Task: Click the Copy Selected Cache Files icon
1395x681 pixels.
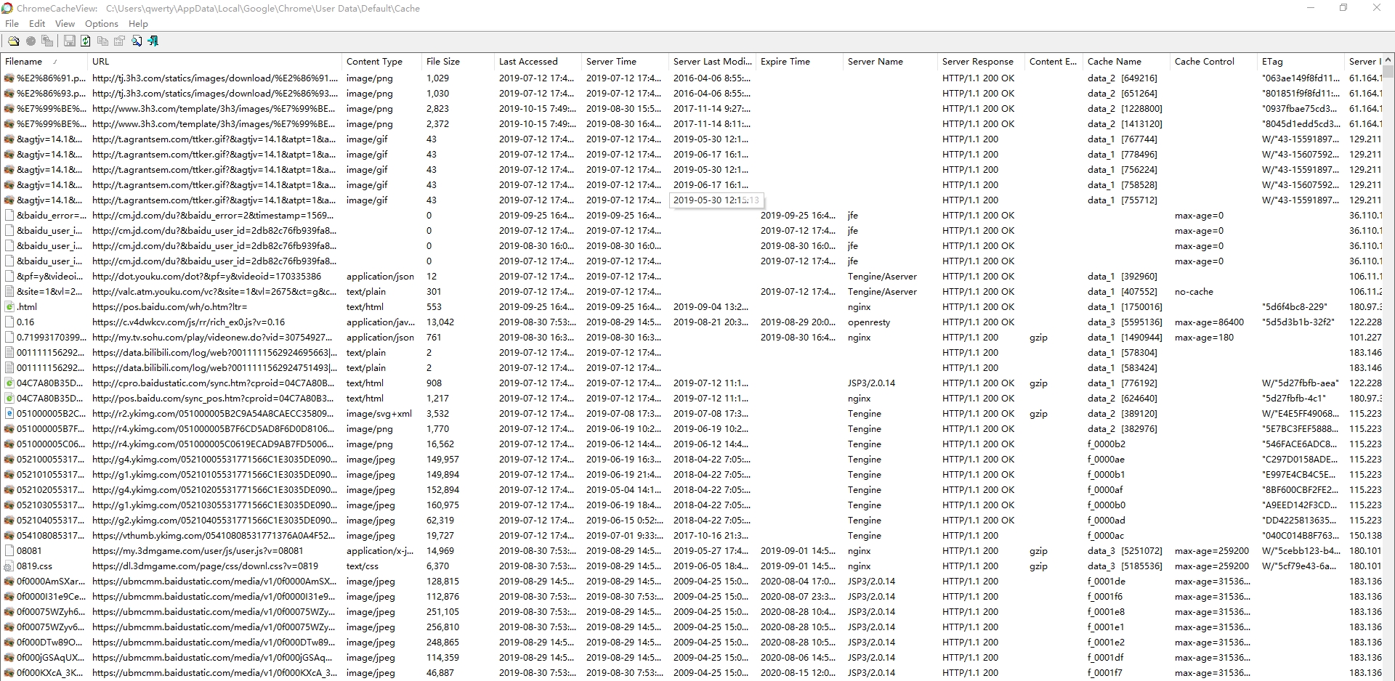Action: tap(47, 41)
